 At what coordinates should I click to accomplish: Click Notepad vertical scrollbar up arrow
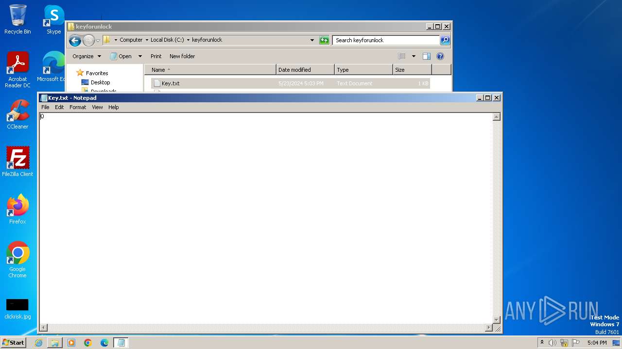[497, 117]
